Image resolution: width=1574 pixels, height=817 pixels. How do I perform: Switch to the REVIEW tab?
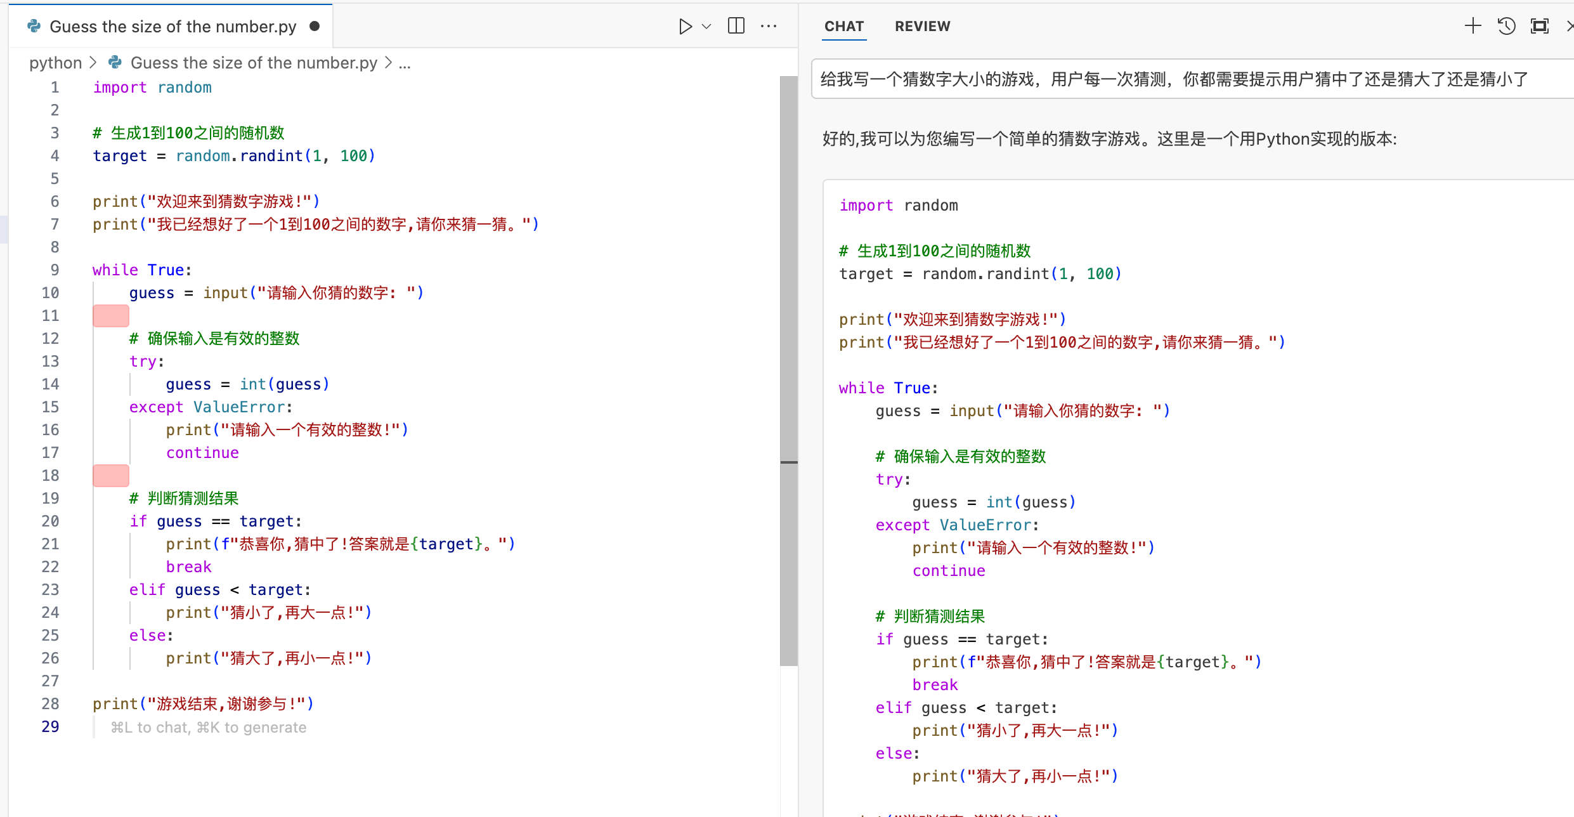coord(922,27)
